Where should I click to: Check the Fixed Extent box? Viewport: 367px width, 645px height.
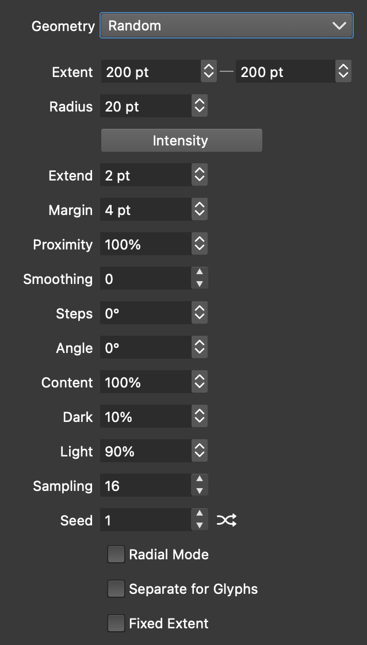click(116, 624)
